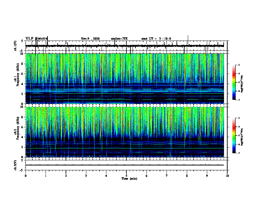The height and width of the screenshot is (197, 256).
Task: Click the "Time (min)" x-axis label
Action: (129, 179)
